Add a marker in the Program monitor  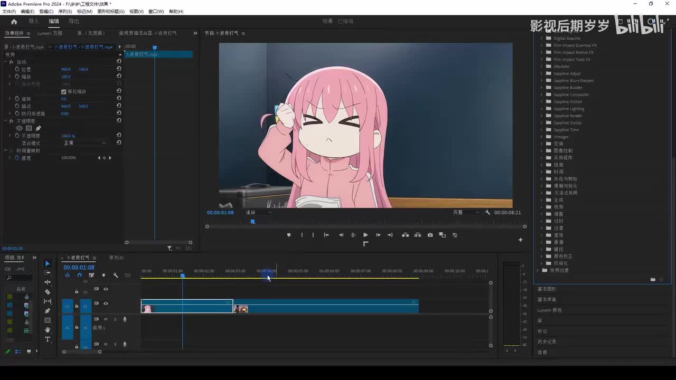[x=289, y=235]
